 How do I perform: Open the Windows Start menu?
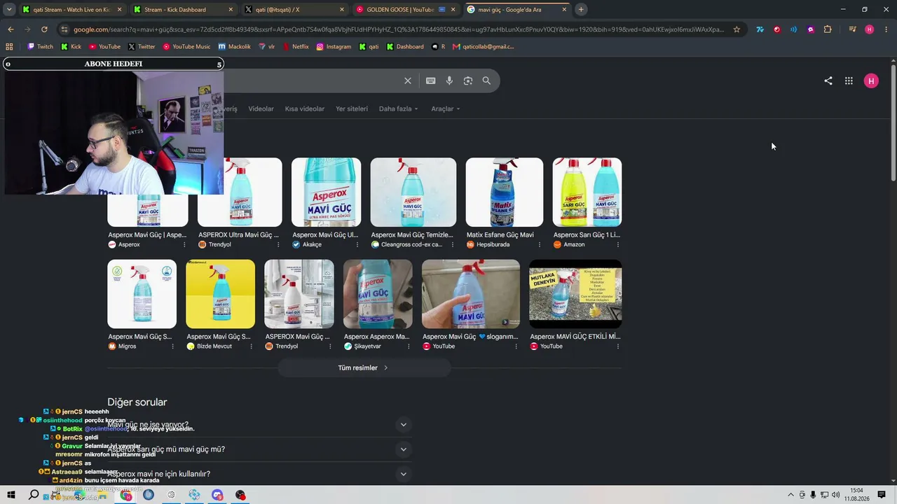click(11, 495)
